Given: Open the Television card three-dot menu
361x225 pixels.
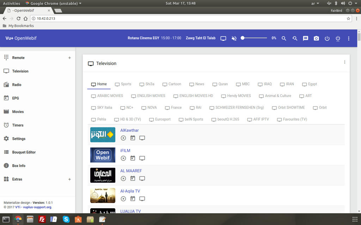Looking at the screenshot, I should point(345,62).
